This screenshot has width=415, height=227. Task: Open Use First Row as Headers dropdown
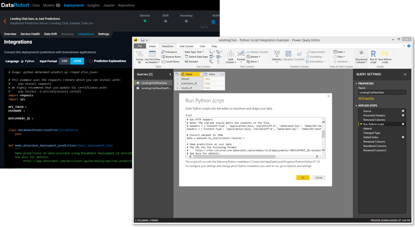pyautogui.click(x=152, y=57)
